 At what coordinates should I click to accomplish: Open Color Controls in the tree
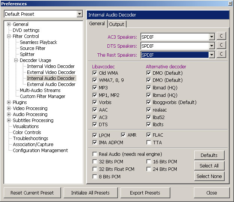[27, 133]
